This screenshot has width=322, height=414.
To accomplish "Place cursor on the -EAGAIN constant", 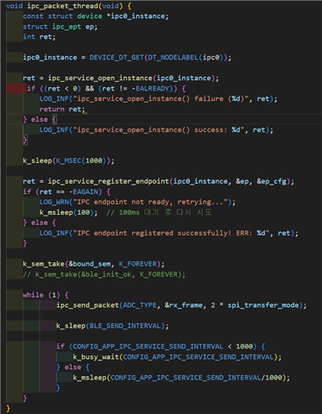I will pyautogui.click(x=85, y=191).
